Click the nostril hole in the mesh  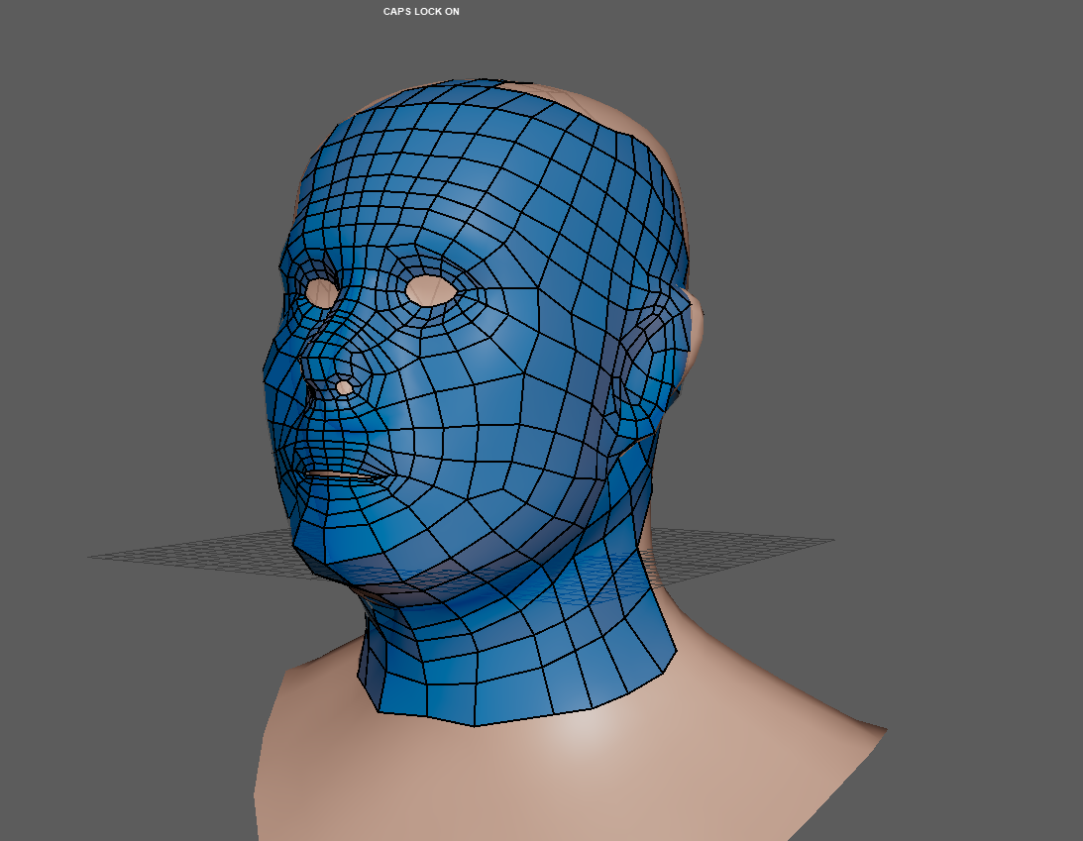click(x=344, y=387)
